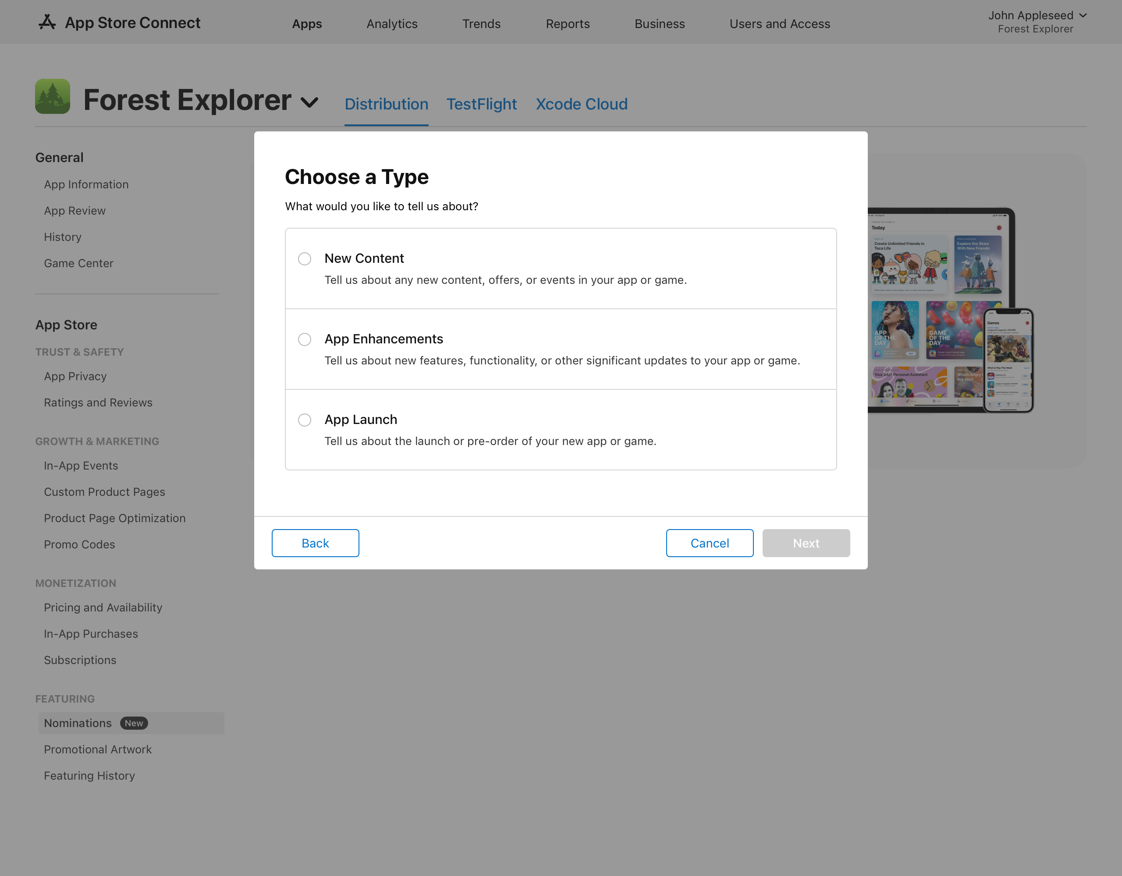The height and width of the screenshot is (876, 1122).
Task: Click the Cancel button
Action: (710, 543)
